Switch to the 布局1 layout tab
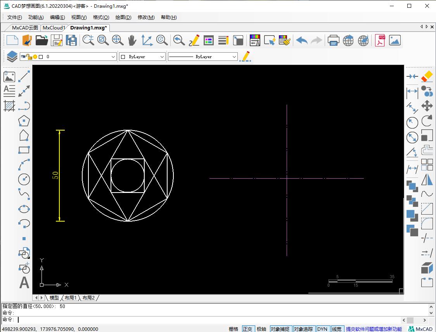Image resolution: width=436 pixels, height=332 pixels. [70, 298]
